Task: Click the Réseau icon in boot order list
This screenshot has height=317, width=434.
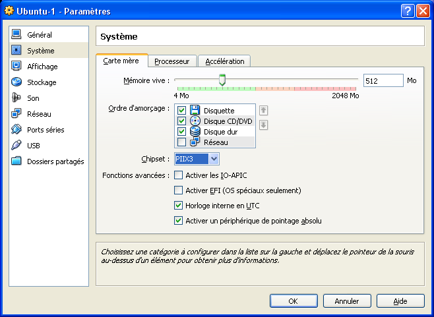Action: pyautogui.click(x=195, y=142)
